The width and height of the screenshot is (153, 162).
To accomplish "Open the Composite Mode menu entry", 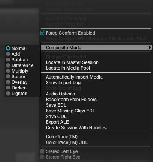I will 96,48.
